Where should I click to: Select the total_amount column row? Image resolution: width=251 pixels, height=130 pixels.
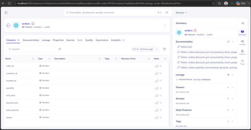tap(87, 110)
